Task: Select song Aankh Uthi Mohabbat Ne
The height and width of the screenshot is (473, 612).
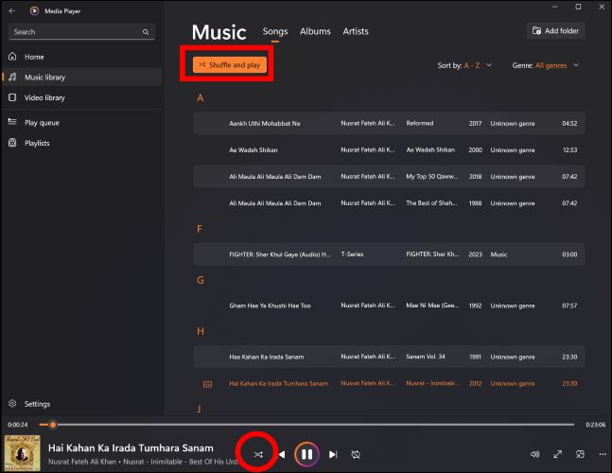Action: click(x=389, y=123)
